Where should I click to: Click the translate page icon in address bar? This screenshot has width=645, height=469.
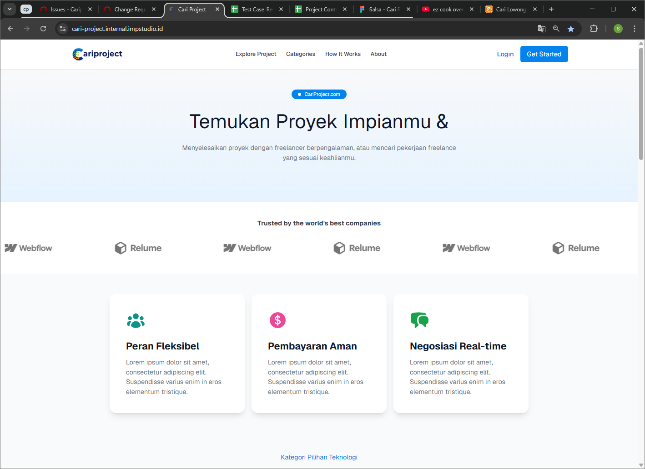click(x=541, y=29)
